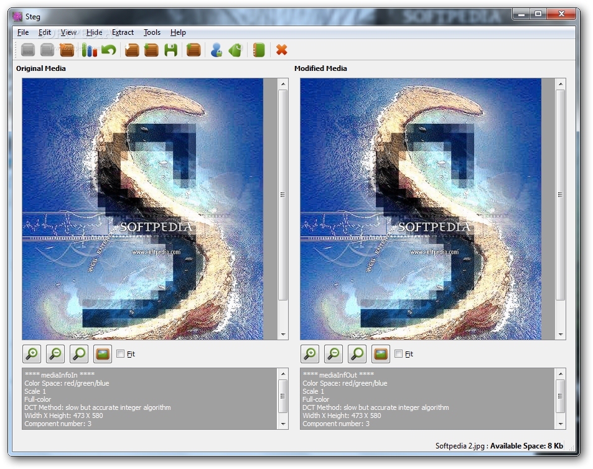Screen dimensions: 593x469
Task: Click the Modified Media image preview
Action: pyautogui.click(x=421, y=209)
